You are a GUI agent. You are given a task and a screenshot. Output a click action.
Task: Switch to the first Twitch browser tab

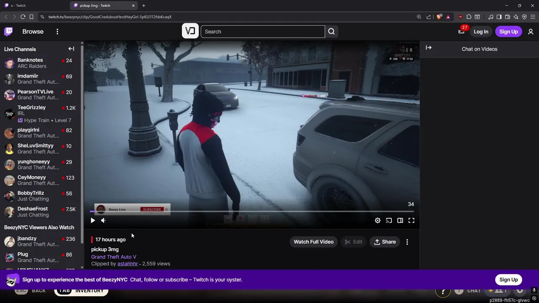(x=34, y=5)
